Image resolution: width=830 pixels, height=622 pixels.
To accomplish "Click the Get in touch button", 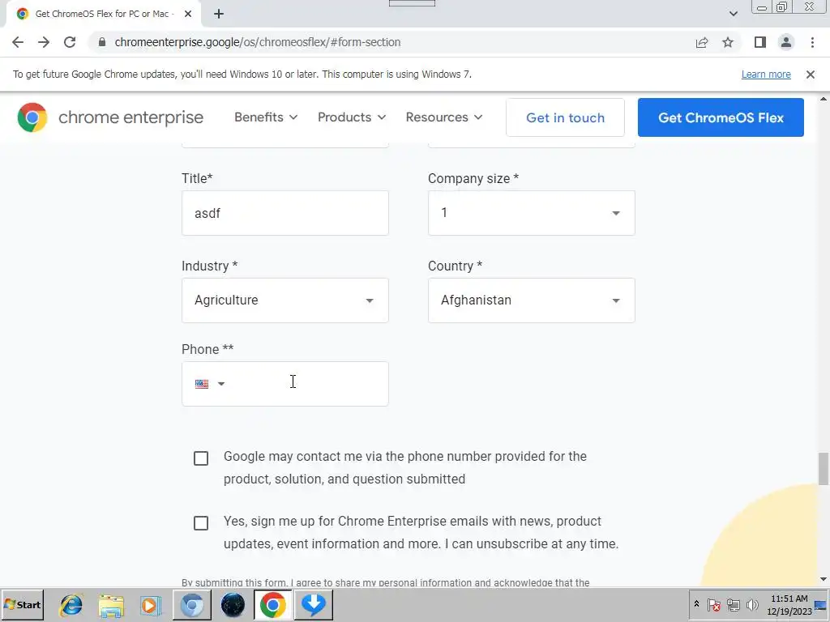I will (565, 117).
